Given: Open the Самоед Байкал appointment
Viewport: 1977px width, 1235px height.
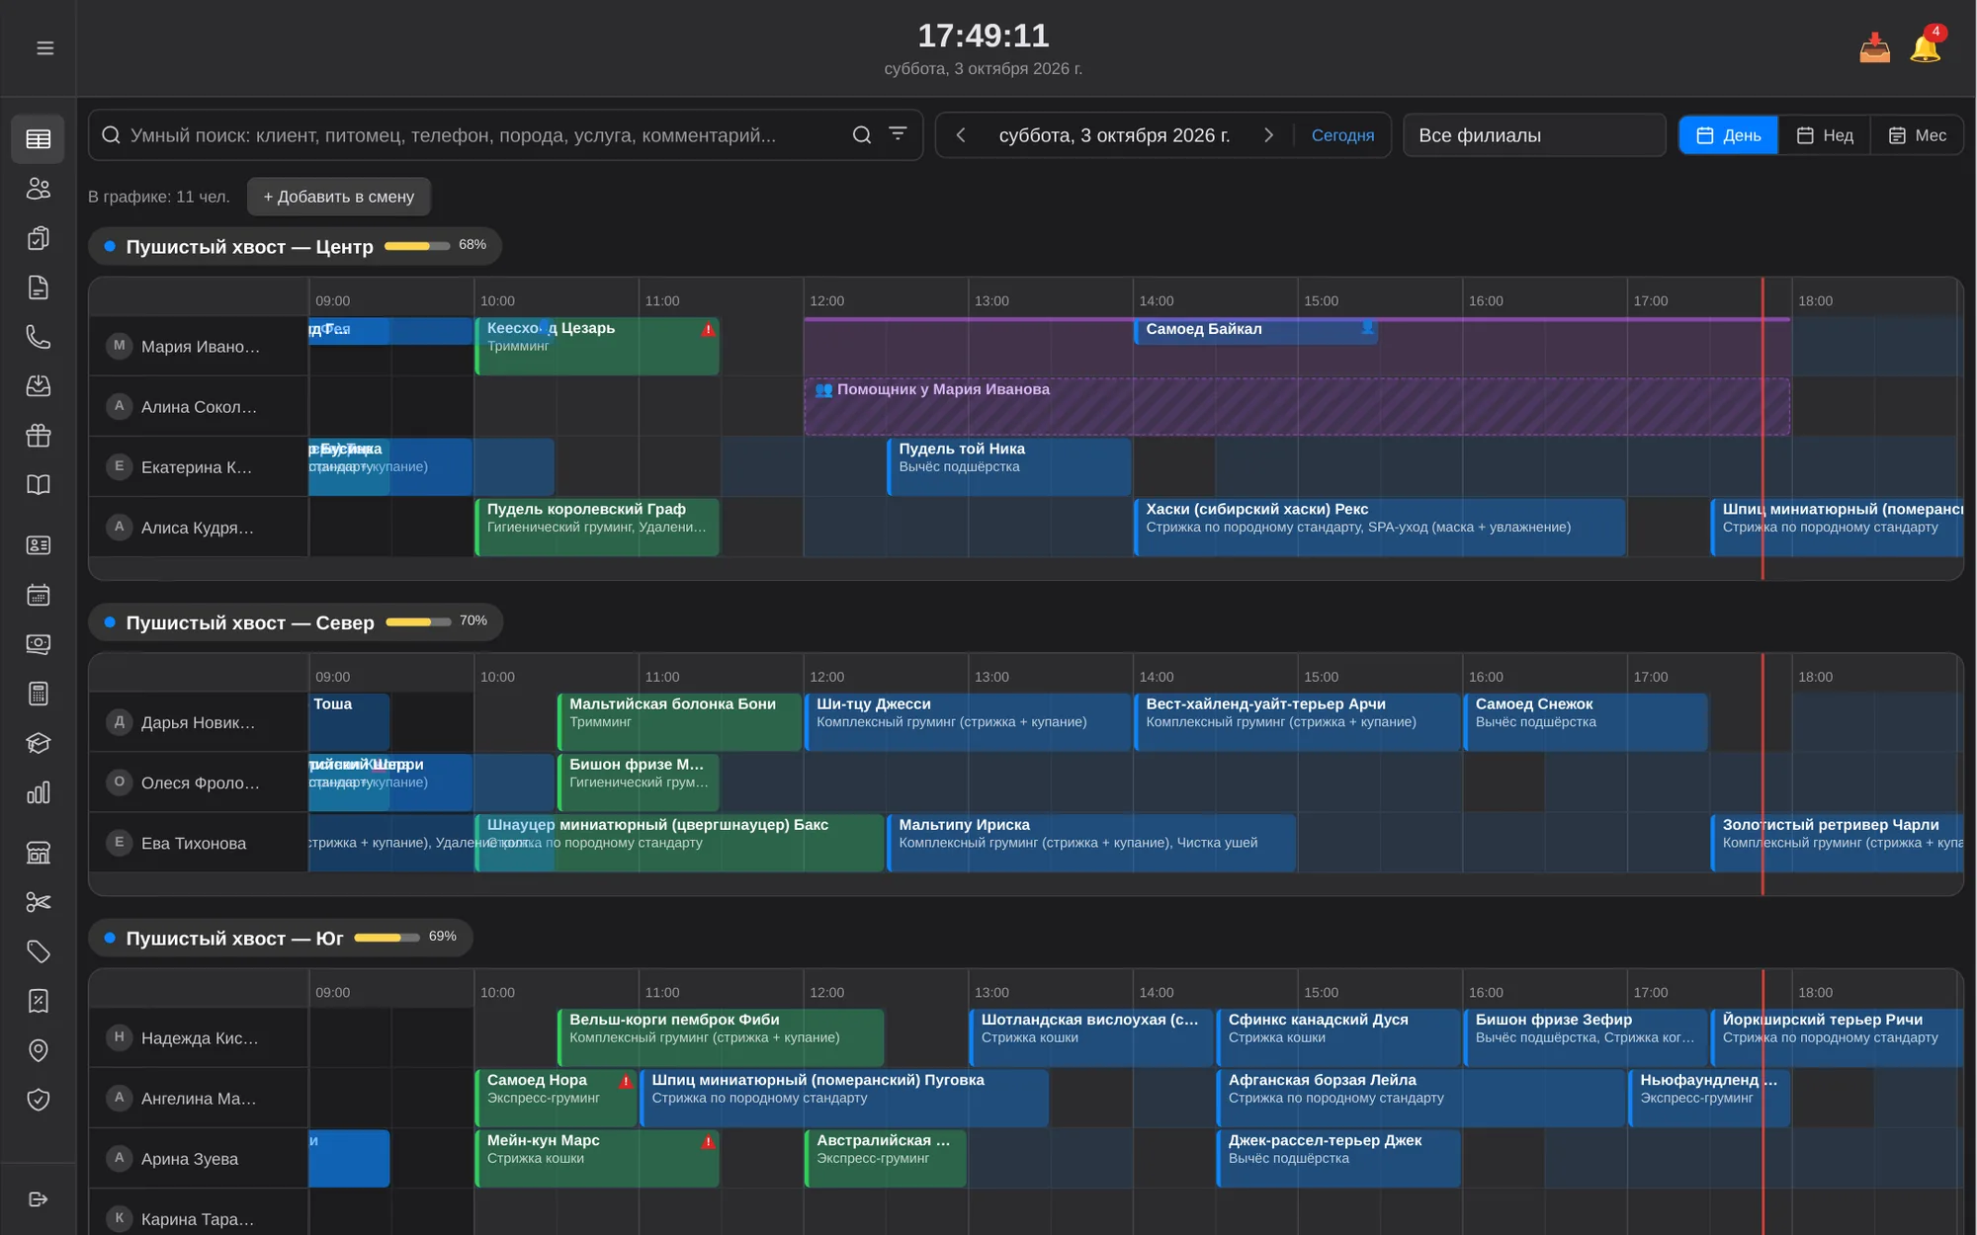Looking at the screenshot, I should pyautogui.click(x=1255, y=331).
